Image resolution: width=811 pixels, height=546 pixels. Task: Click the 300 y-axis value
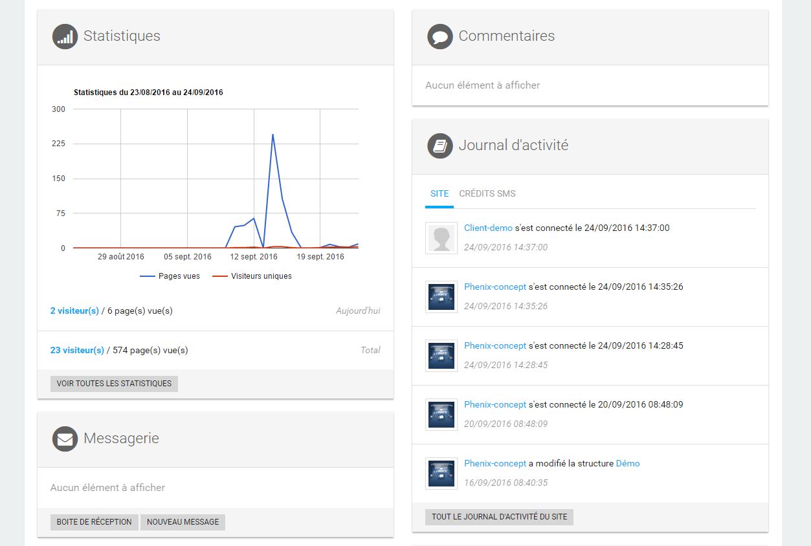(x=59, y=109)
